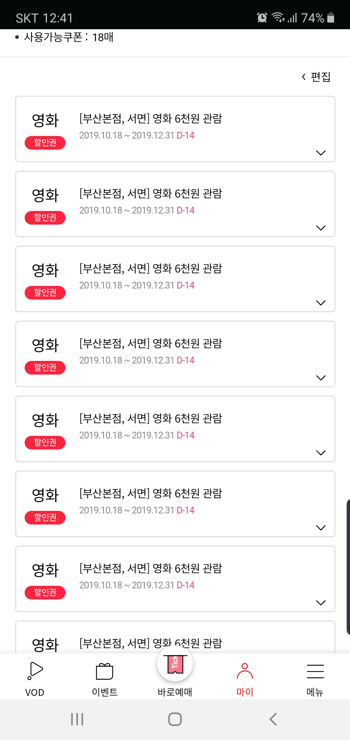350x740 pixels.
Task: Open the fifth coupon's 영화 6천원 관람 title
Action: [151, 418]
